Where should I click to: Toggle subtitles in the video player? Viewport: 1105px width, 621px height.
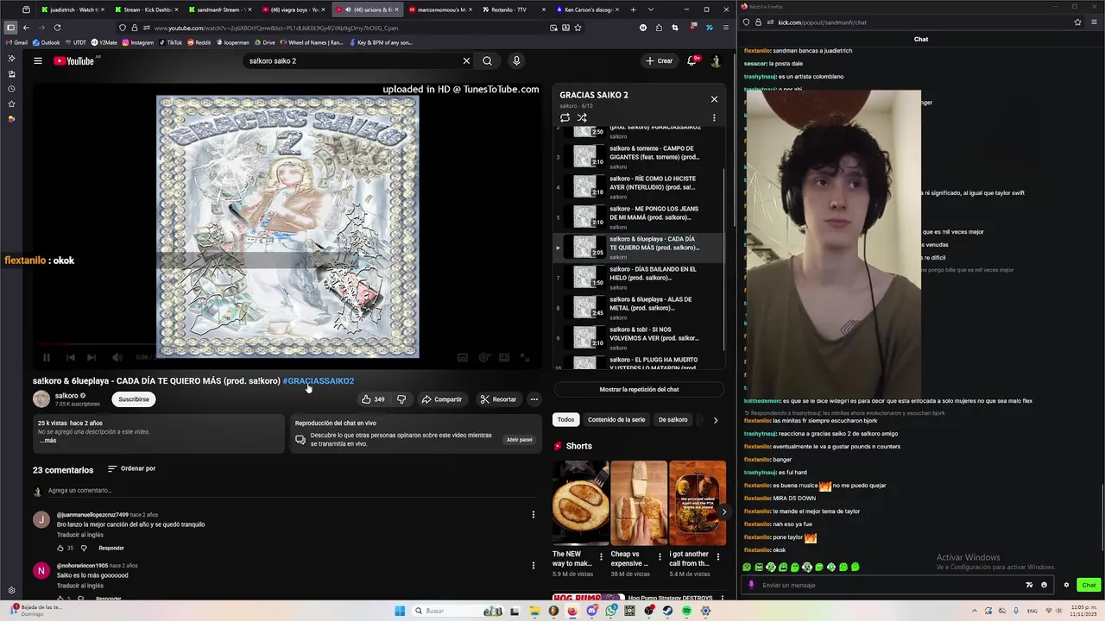click(x=463, y=357)
